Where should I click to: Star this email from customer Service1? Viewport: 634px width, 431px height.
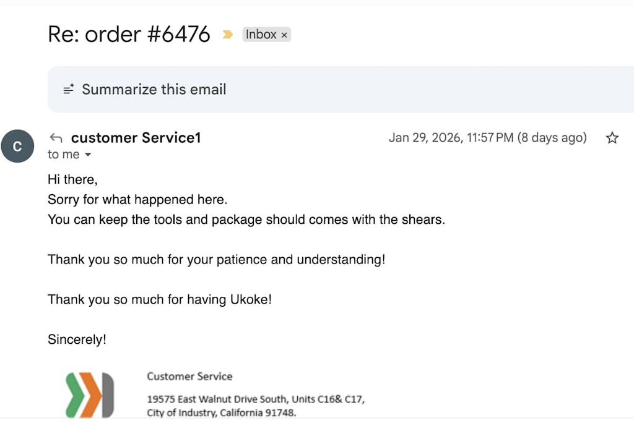[x=612, y=138]
